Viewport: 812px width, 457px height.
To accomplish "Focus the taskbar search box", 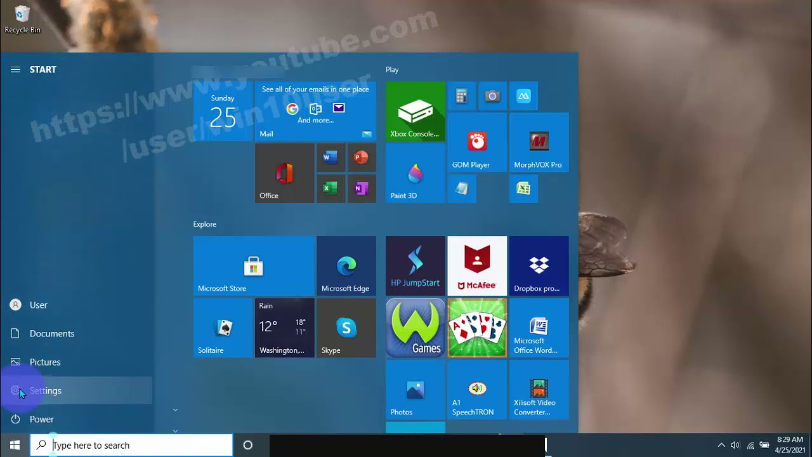I will [131, 445].
